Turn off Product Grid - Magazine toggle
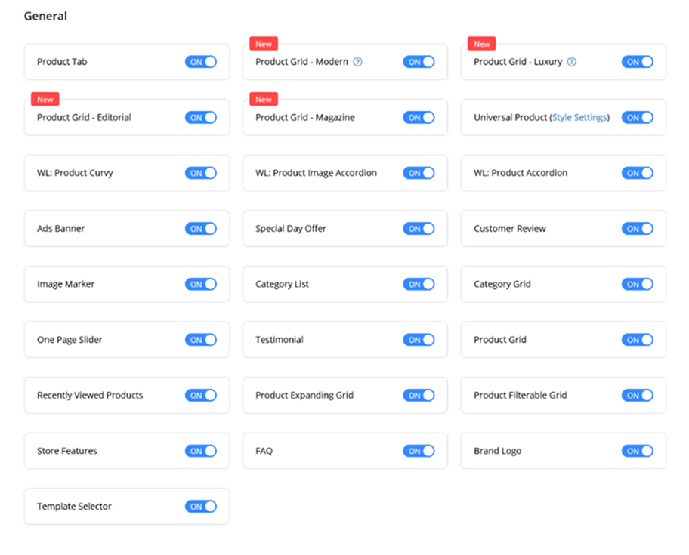Screen dimensions: 689x555 click(x=419, y=118)
